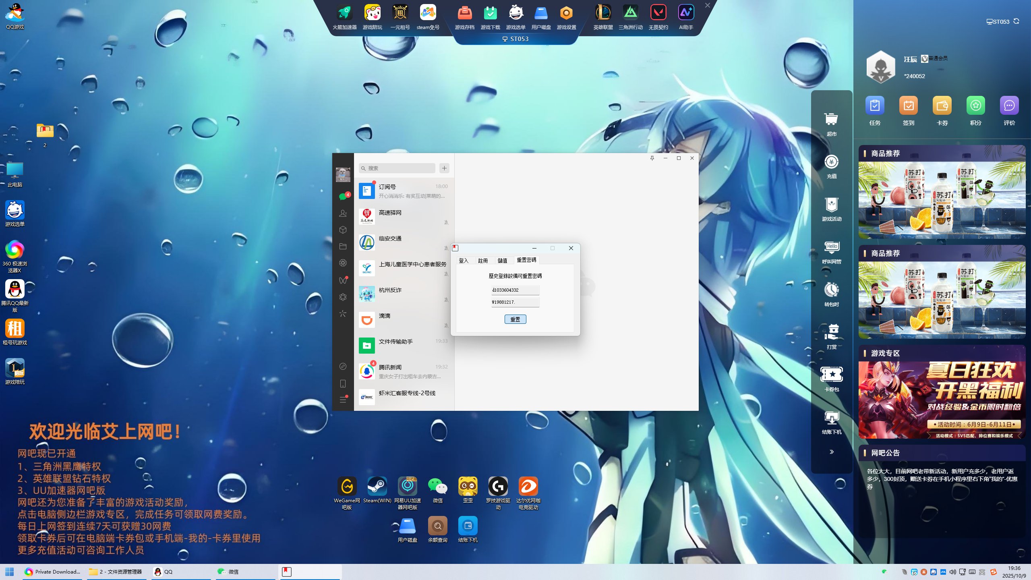Switch to the 登入 tab
Screen dimensions: 1031x580
click(x=464, y=260)
